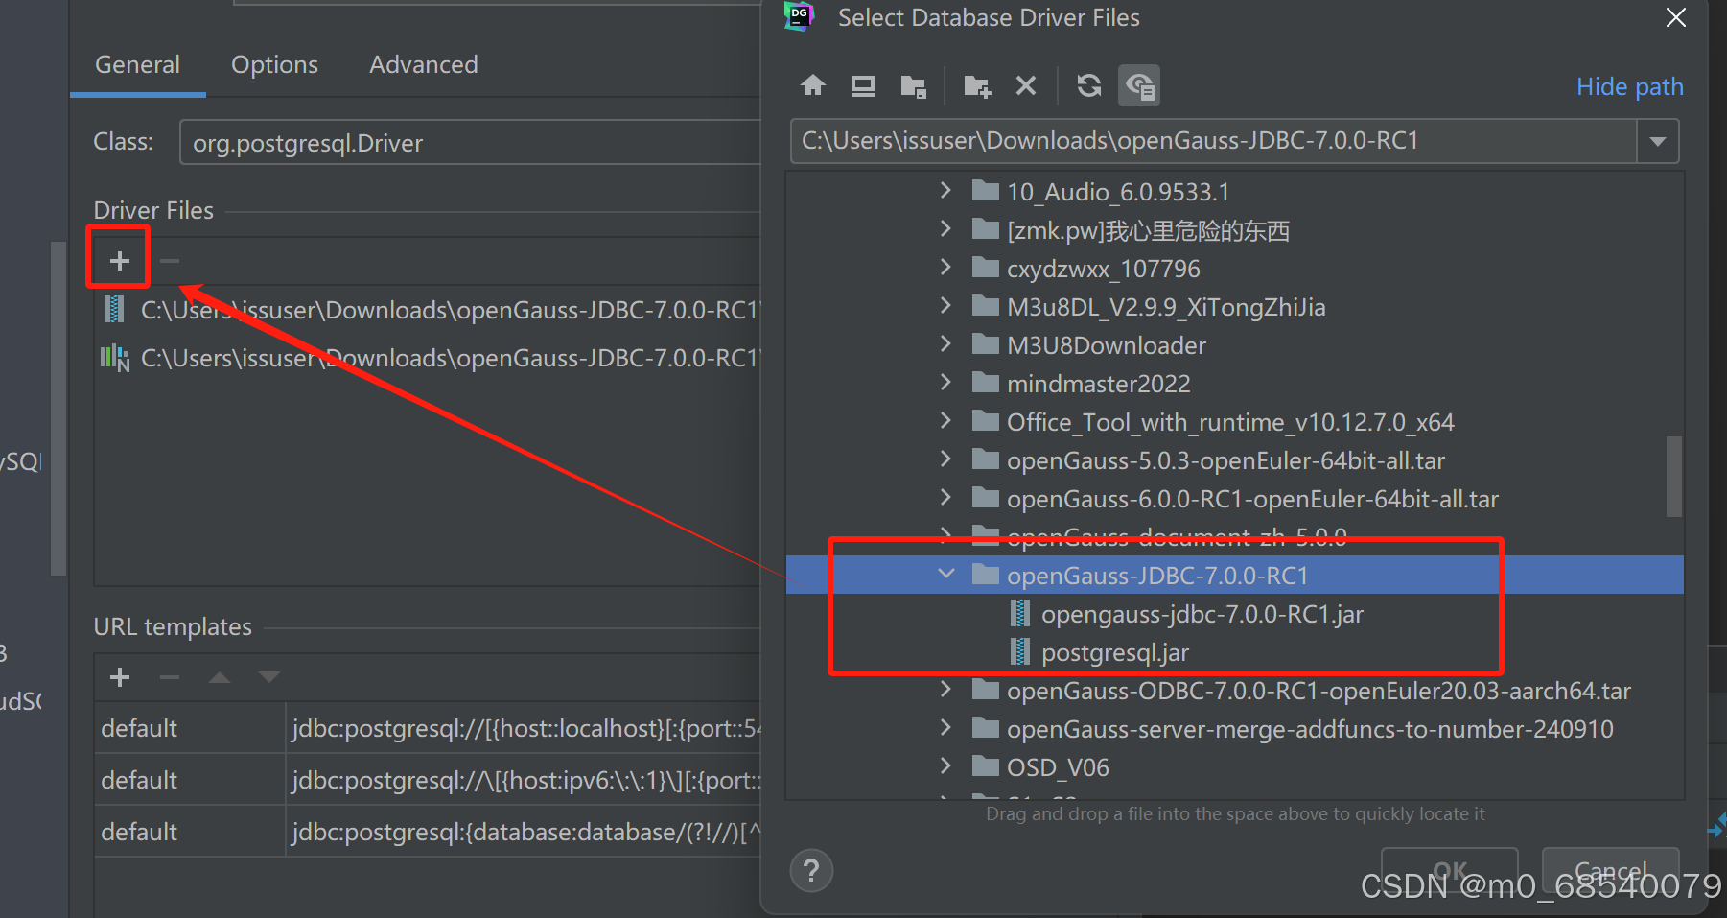The width and height of the screenshot is (1727, 918).
Task: Switch to the Options tab
Action: [x=274, y=64]
